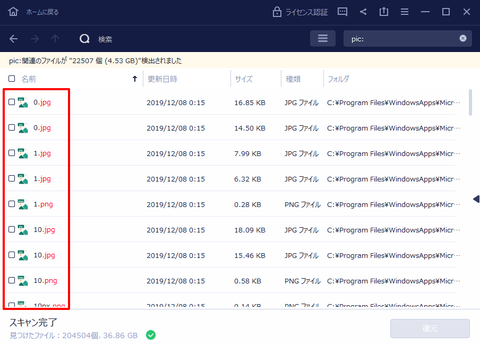
Task: Go back with the left arrow
Action: pyautogui.click(x=14, y=39)
